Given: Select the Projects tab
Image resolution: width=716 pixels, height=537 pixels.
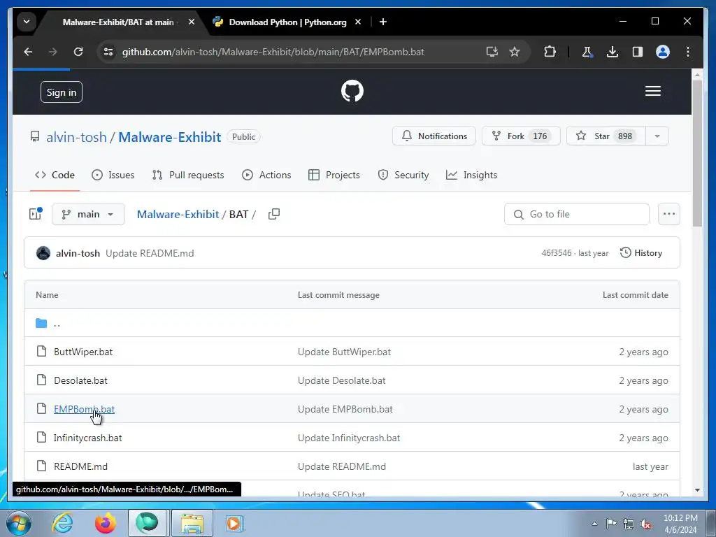Looking at the screenshot, I should [334, 175].
